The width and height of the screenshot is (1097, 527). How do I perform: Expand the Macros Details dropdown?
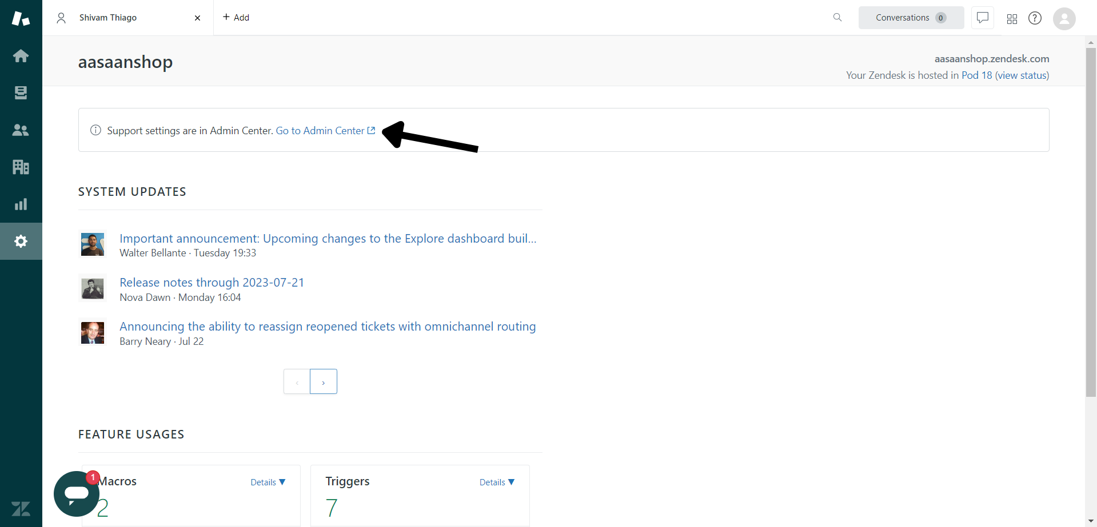[268, 482]
